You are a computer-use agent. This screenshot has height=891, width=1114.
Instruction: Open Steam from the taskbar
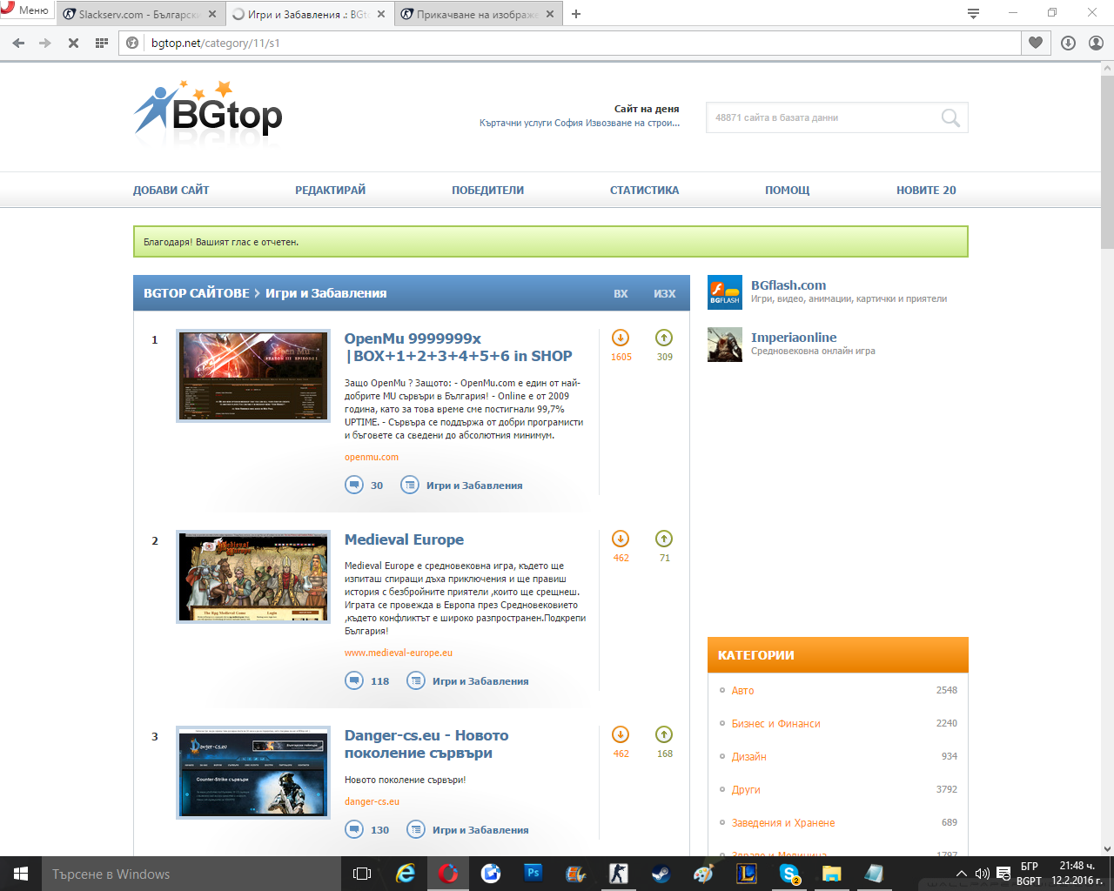click(661, 874)
